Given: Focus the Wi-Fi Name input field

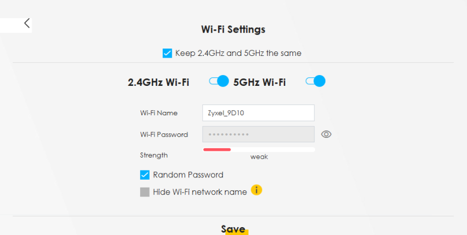Looking at the screenshot, I should click(x=257, y=113).
